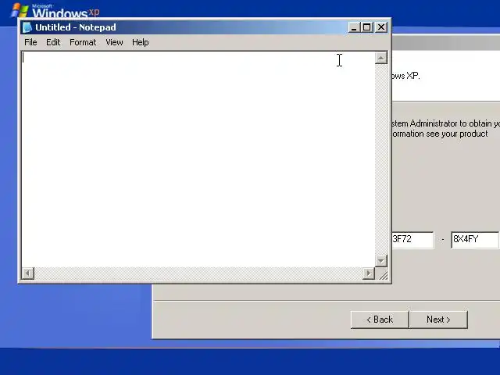Click the vertical scrollbar up arrow
Viewport: 500px width, 375px height.
coord(380,58)
